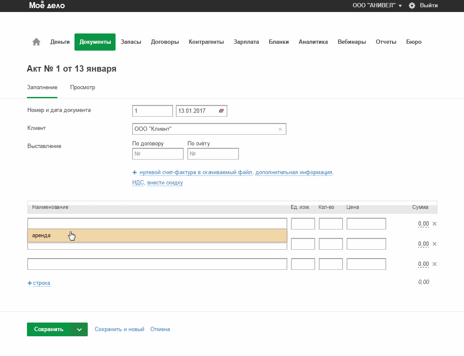
Task: Switch to the Просмотр tab
Action: coord(83,87)
